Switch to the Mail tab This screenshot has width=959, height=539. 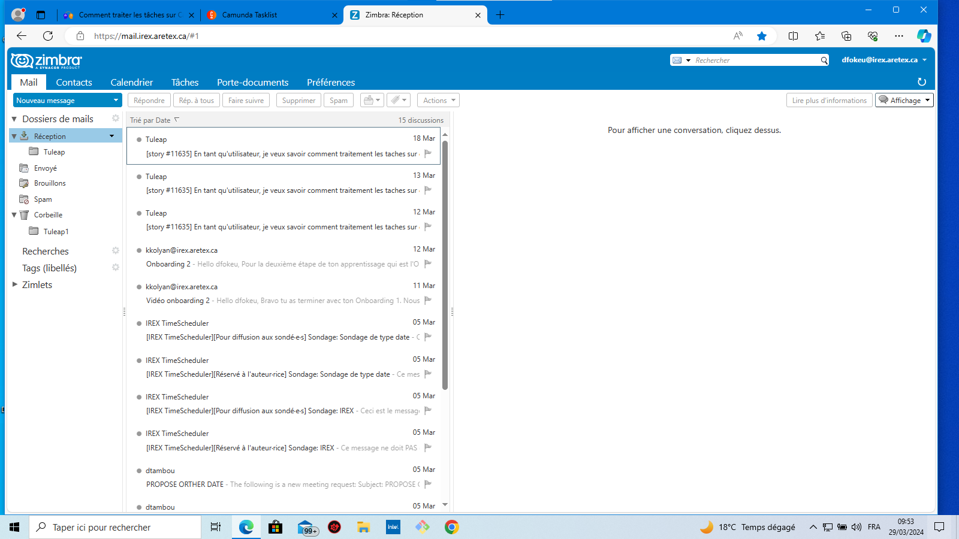(29, 83)
